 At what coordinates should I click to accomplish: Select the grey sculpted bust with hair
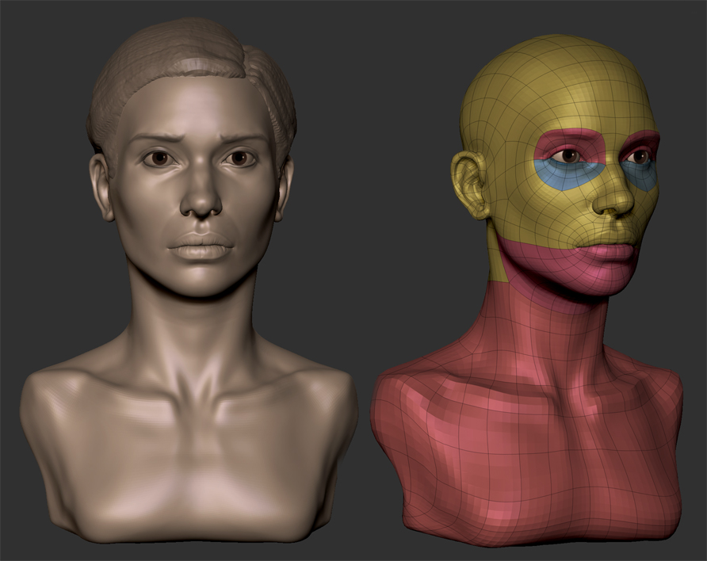point(189,280)
